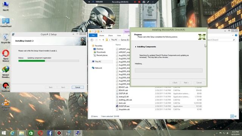The image size is (242, 136).
Task: Open the Share ribbon tab in Explorer
Action: [x=110, y=36]
